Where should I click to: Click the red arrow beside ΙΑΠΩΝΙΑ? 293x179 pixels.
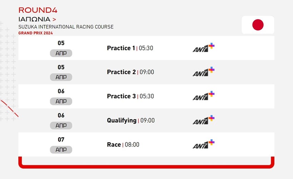point(54,19)
